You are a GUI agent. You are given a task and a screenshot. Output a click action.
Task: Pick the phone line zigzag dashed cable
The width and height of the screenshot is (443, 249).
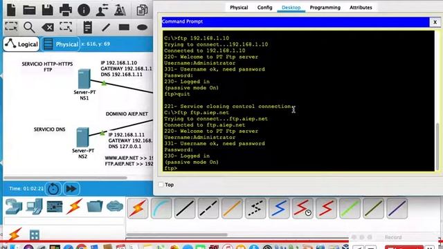tap(255, 208)
